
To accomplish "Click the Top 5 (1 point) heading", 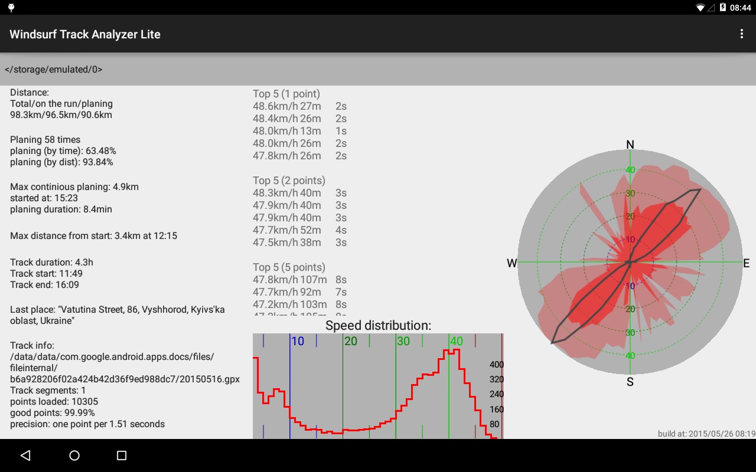I will point(286,94).
